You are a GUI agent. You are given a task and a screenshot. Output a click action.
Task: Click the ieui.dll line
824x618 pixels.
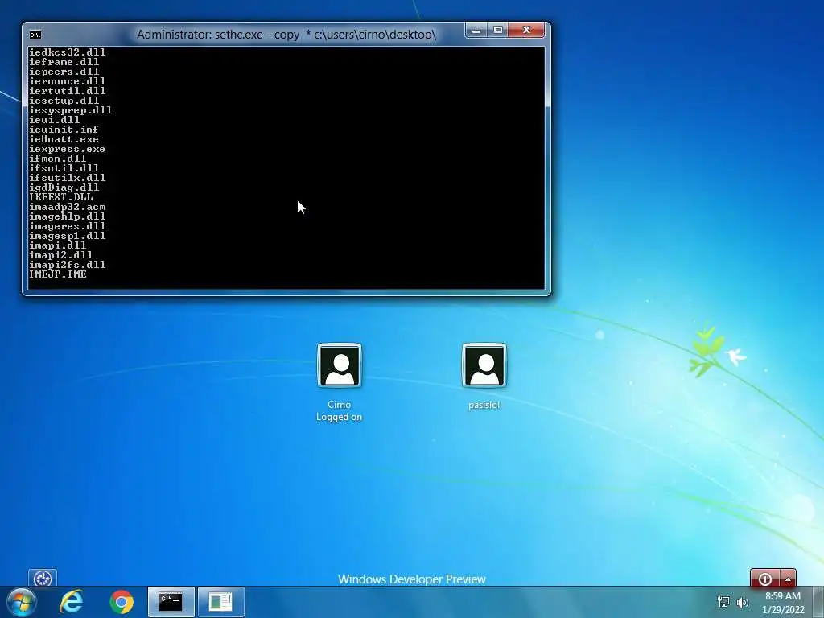click(55, 120)
